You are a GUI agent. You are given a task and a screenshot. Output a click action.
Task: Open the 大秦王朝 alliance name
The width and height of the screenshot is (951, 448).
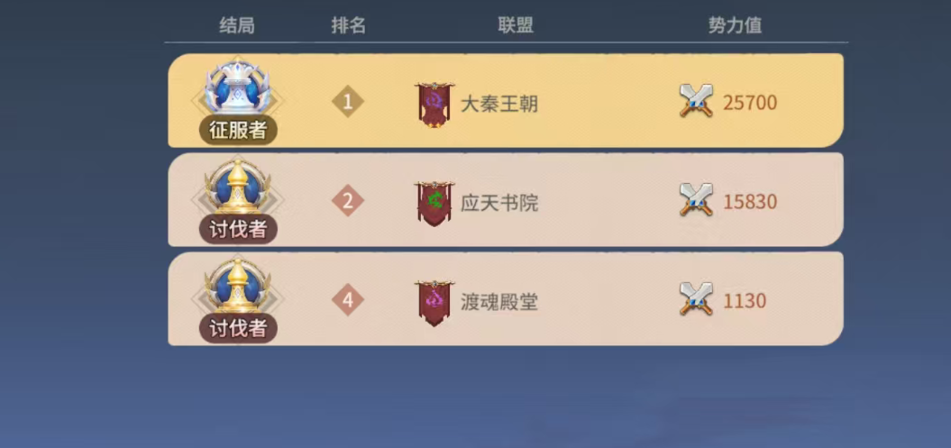(x=499, y=105)
